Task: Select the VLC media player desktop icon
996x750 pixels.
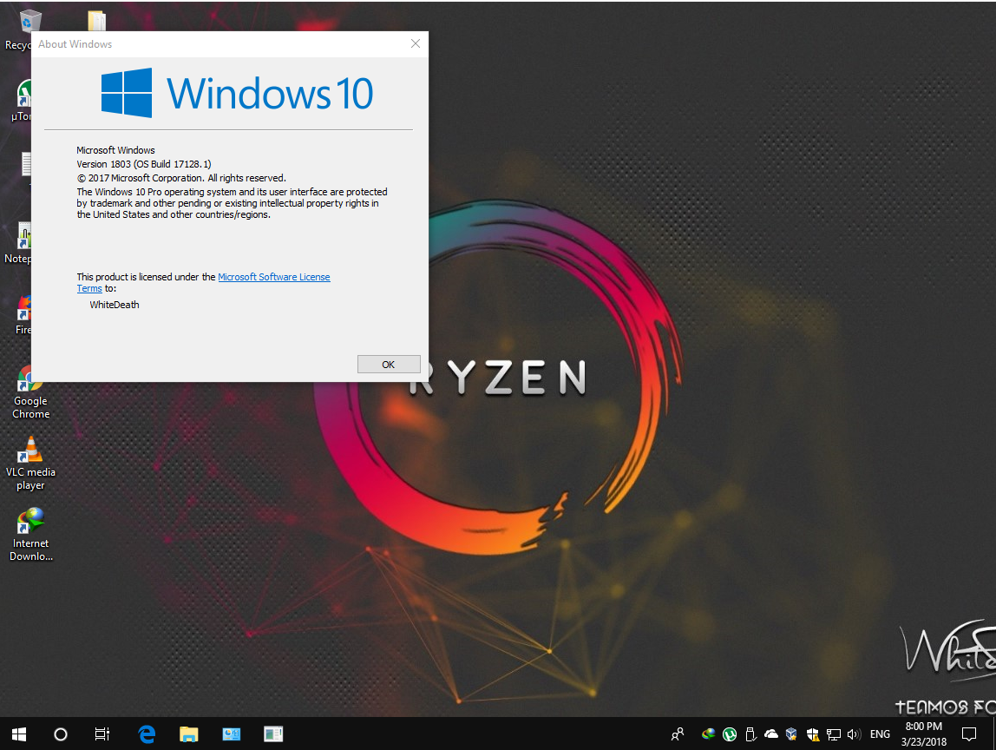Action: coord(30,464)
